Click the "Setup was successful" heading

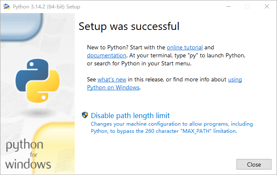pyautogui.click(x=129, y=26)
